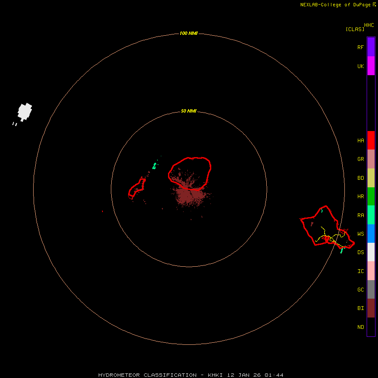Click the BD yellow legend swatch
Image resolution: width=378 pixels, height=378 pixels.
pyautogui.click(x=371, y=178)
